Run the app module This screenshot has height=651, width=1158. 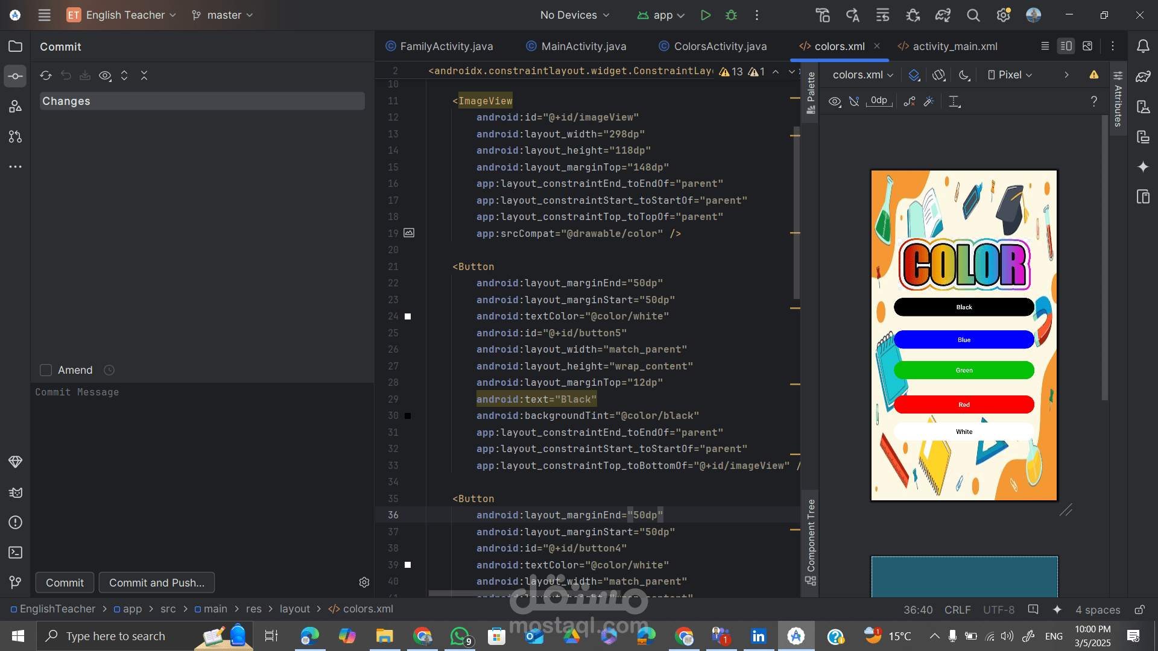tap(706, 15)
